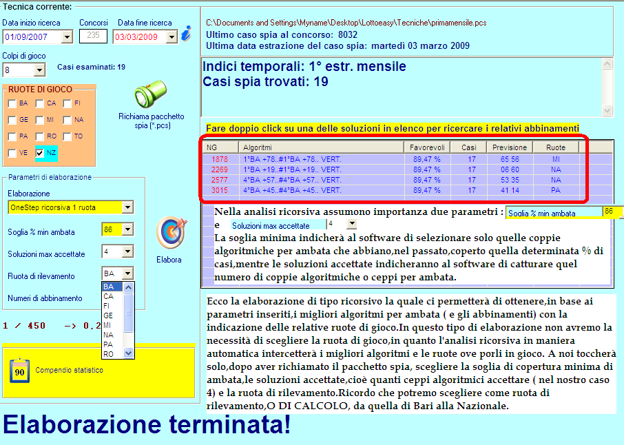This screenshot has width=624, height=445.
Task: Click the wheel dropdown list scrollbar thumb
Action: coord(128,313)
